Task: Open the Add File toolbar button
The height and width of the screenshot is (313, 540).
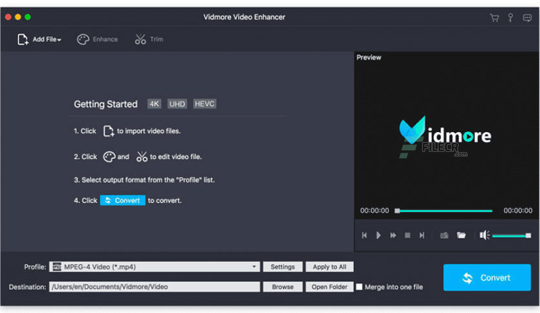Action: 39,39
